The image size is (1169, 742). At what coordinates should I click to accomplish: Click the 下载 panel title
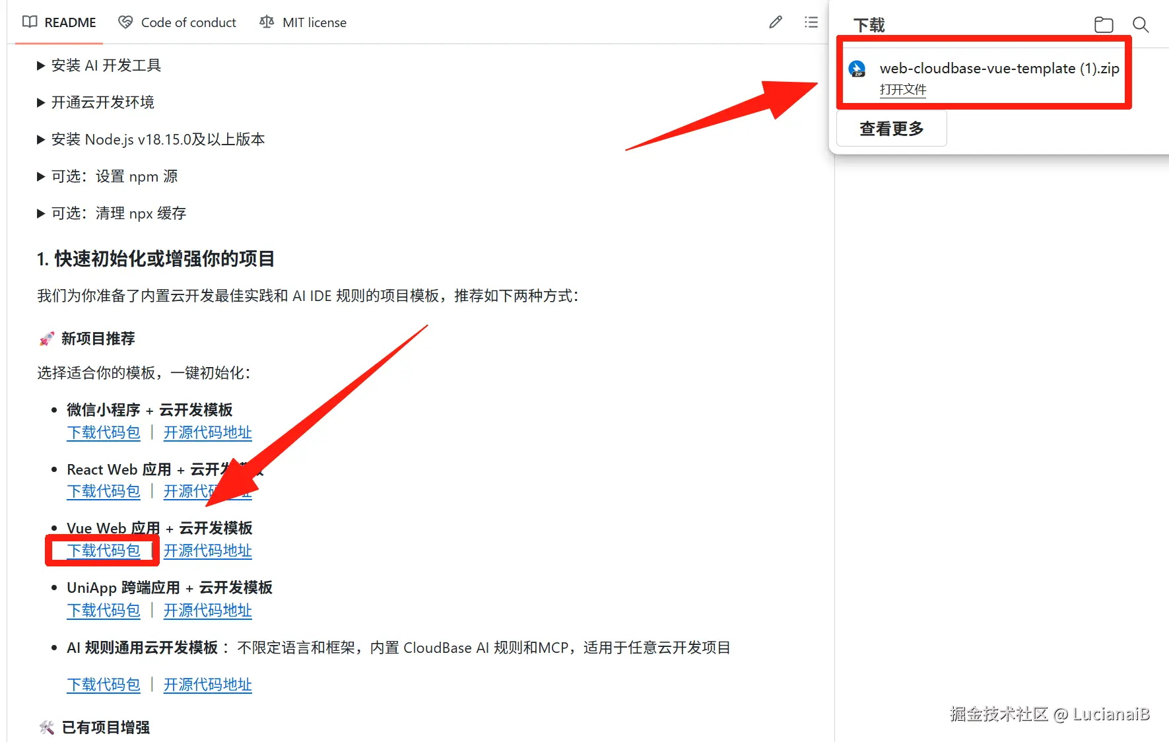(869, 25)
